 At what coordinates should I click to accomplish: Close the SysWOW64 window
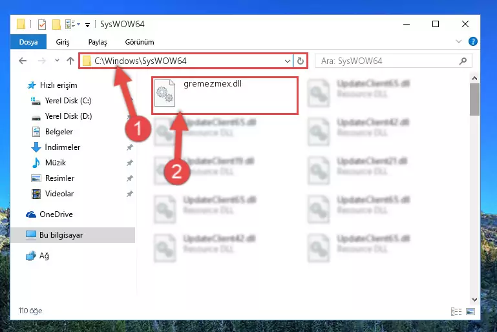click(465, 24)
